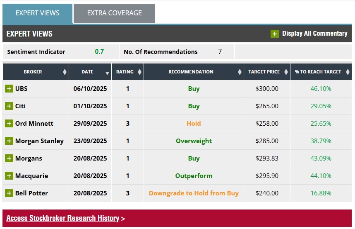The width and height of the screenshot is (355, 229).
Task: Click the plus icon beside Morgans
Action: pyautogui.click(x=9, y=158)
